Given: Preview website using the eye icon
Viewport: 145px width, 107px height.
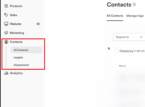Looking at the screenshot, I should click(x=38, y=24).
